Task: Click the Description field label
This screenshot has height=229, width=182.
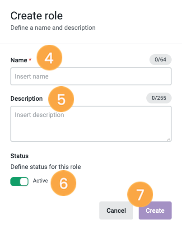Action: (27, 98)
